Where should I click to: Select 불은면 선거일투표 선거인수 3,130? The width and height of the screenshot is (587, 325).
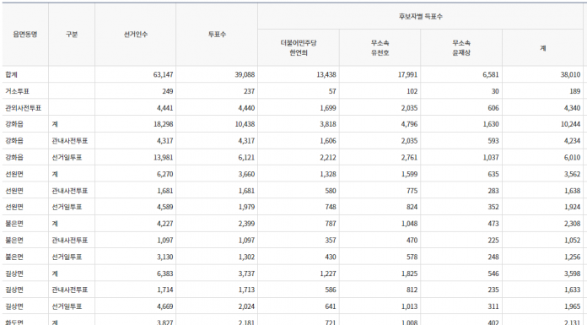coord(164,257)
